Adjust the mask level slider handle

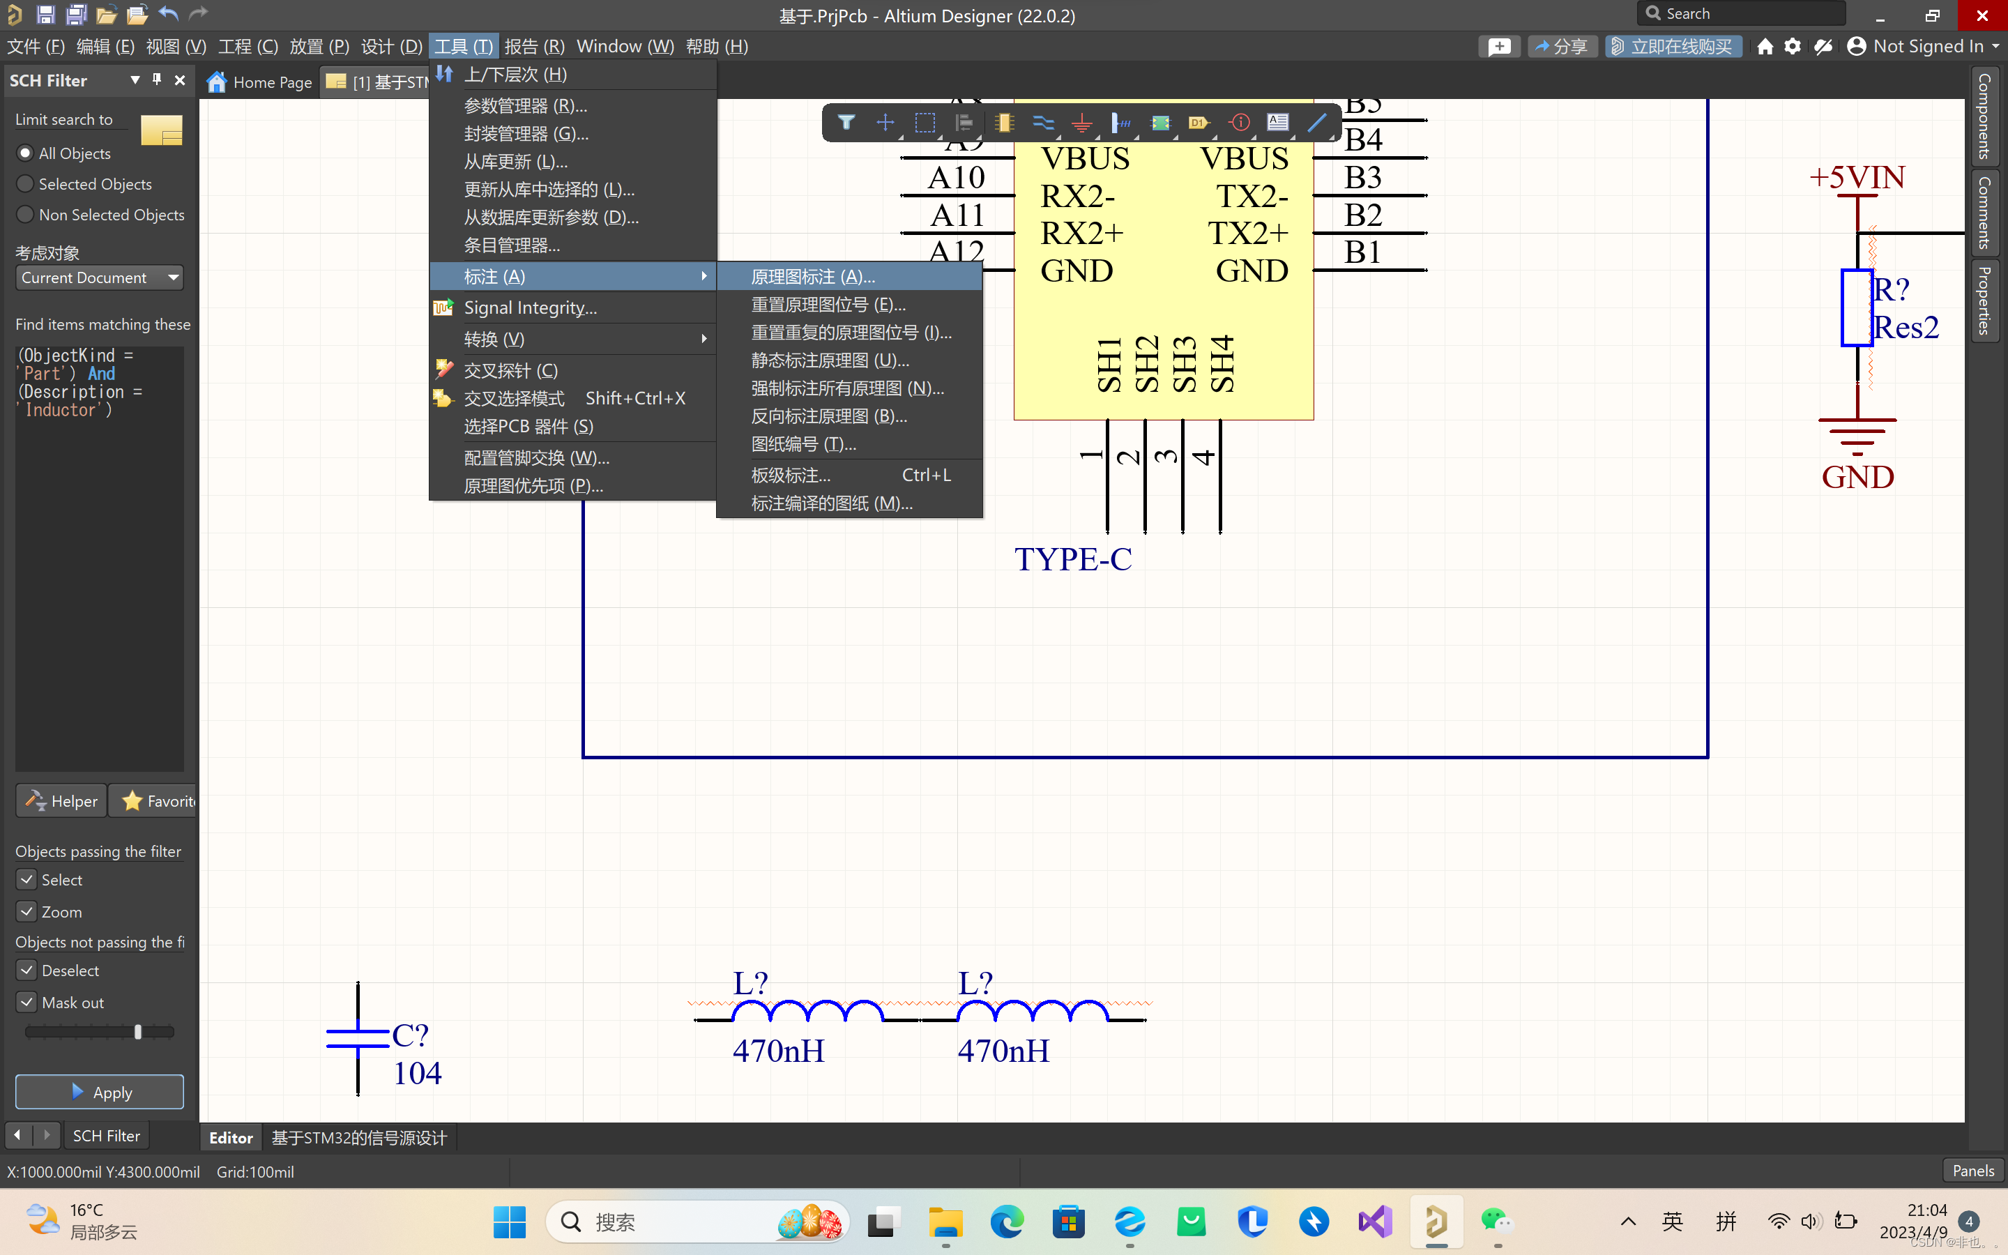(x=138, y=1032)
